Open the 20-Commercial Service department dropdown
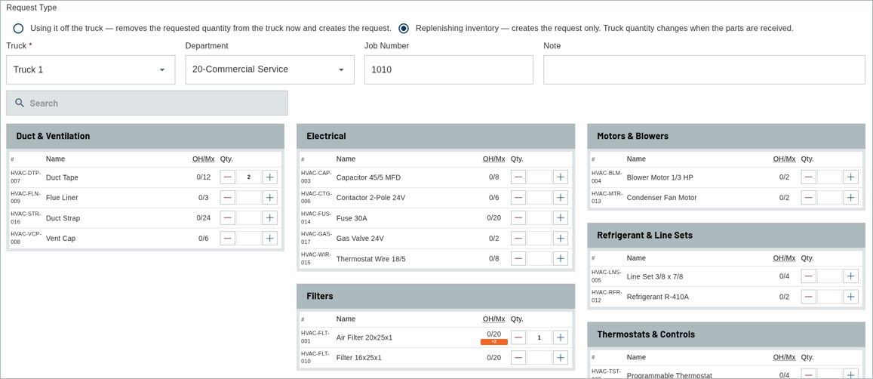The width and height of the screenshot is (873, 379). [269, 69]
